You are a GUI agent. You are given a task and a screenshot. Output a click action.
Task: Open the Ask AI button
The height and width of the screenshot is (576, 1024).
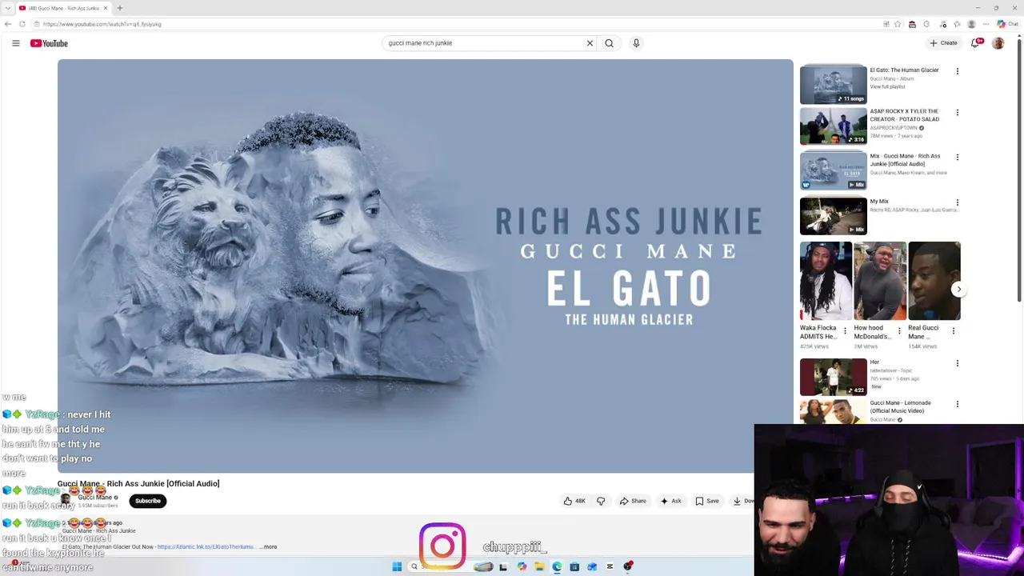point(670,501)
